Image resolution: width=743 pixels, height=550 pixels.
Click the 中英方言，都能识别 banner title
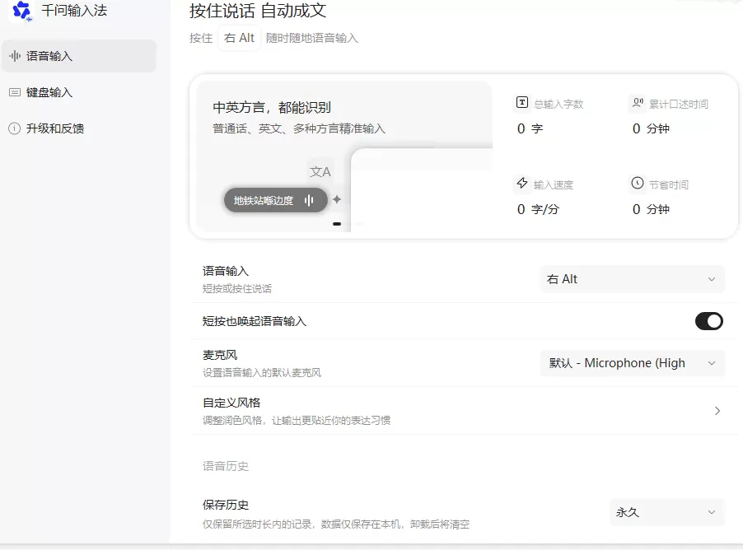(272, 108)
